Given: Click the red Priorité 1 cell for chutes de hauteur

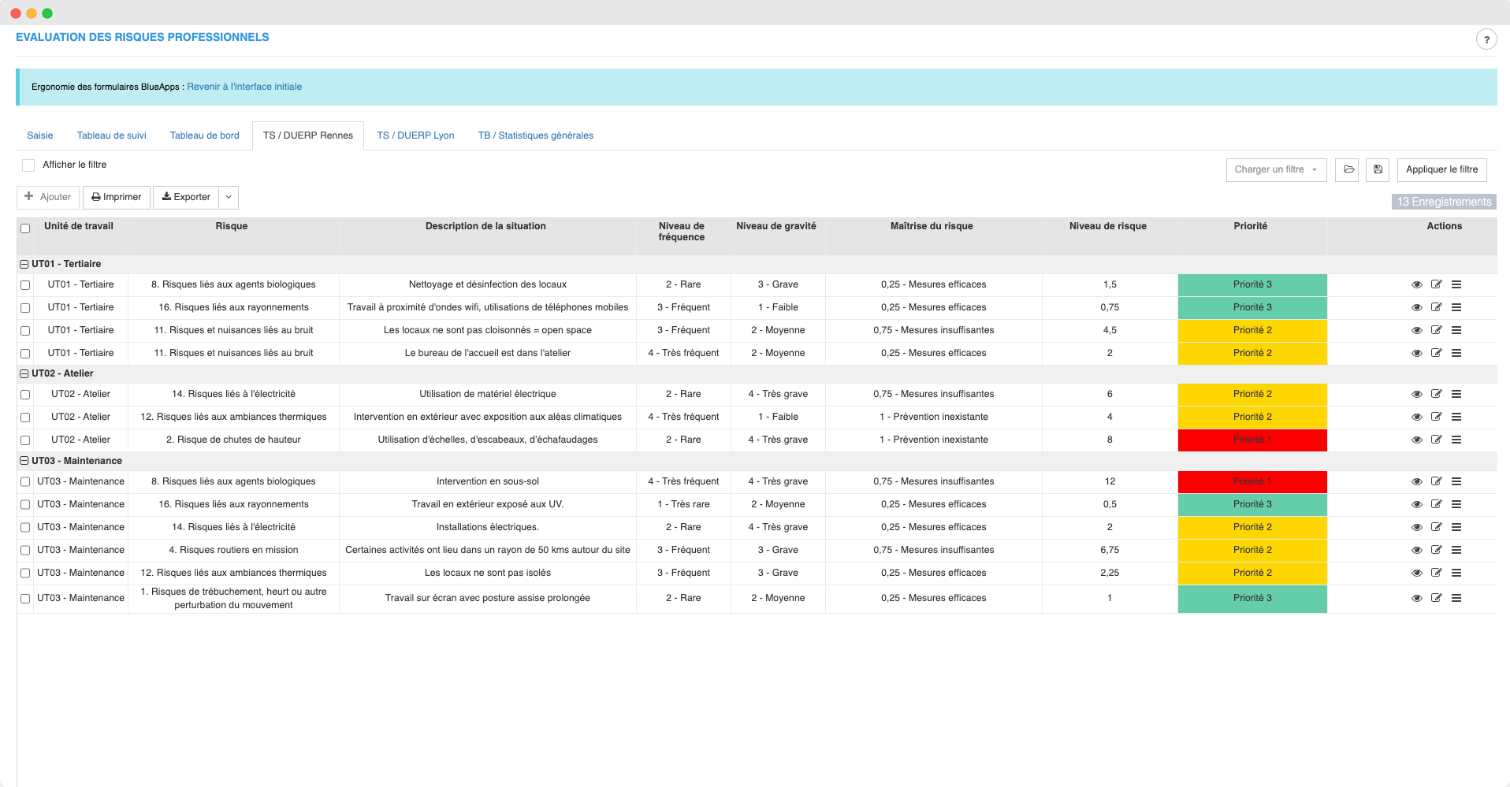Looking at the screenshot, I should pos(1252,440).
